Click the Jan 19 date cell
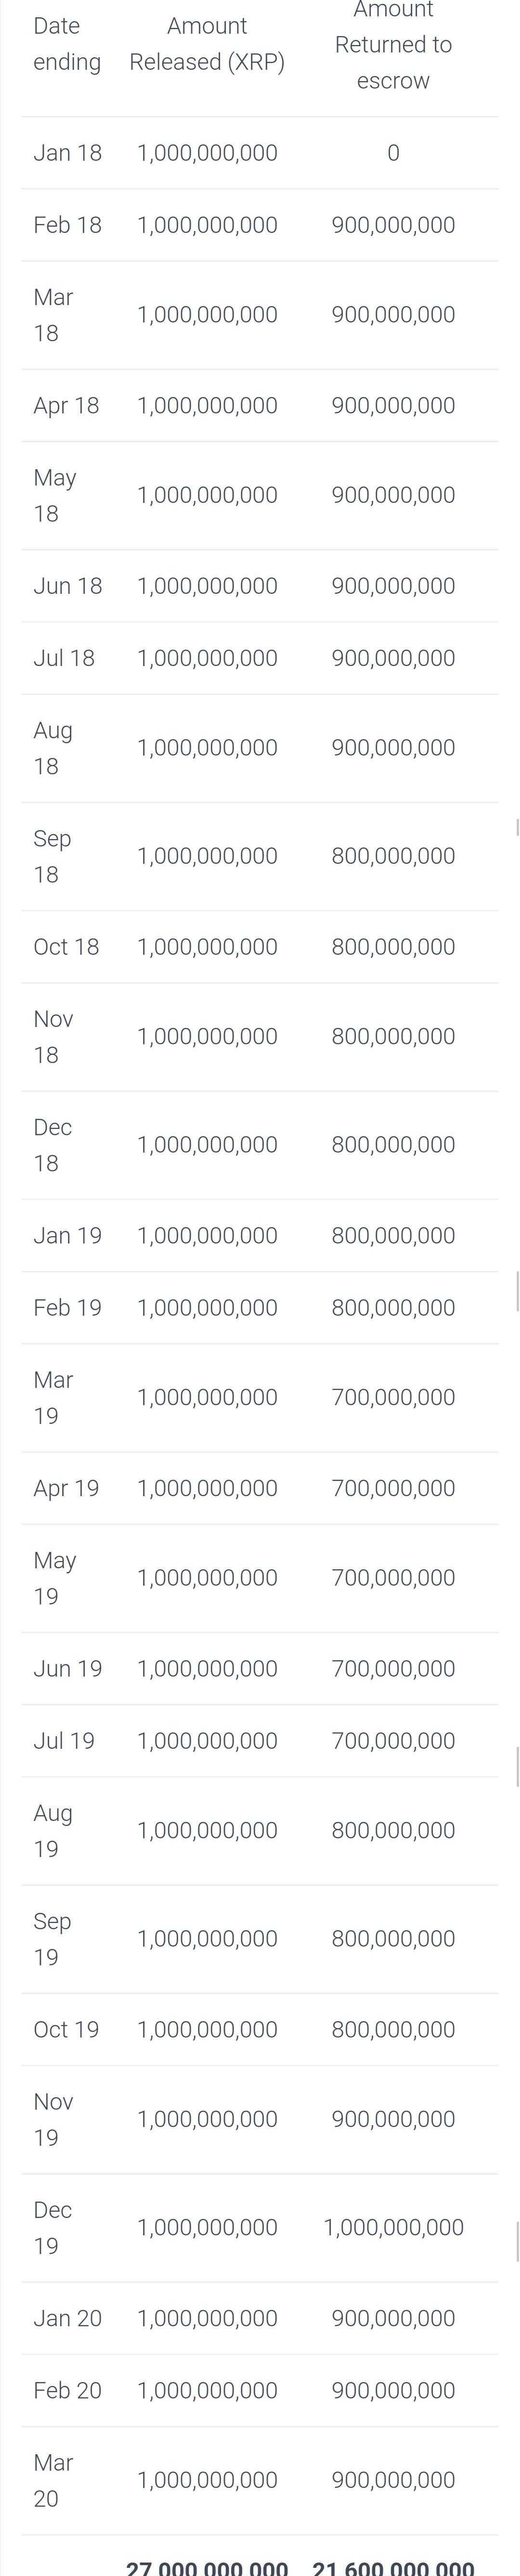520x2576 pixels. point(67,1235)
